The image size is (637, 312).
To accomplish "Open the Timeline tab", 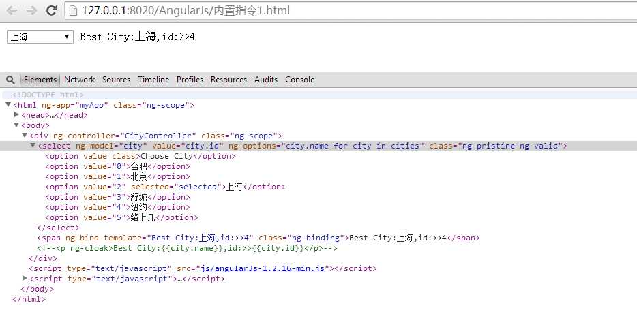I will click(x=153, y=80).
